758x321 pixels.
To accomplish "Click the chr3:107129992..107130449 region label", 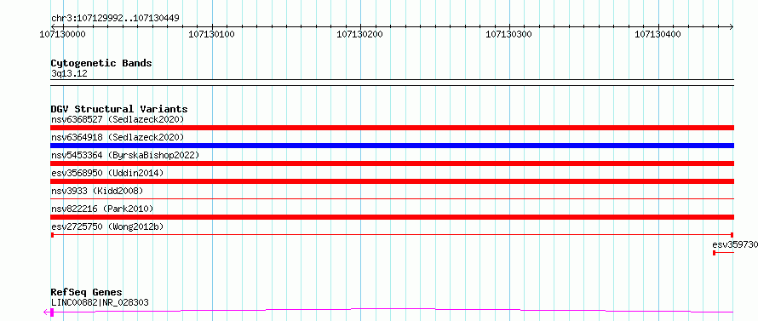I will pos(115,19).
